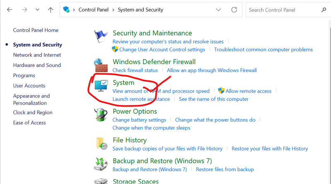The width and height of the screenshot is (331, 184).
Task: Click the System monitor icon
Action: (x=101, y=86)
